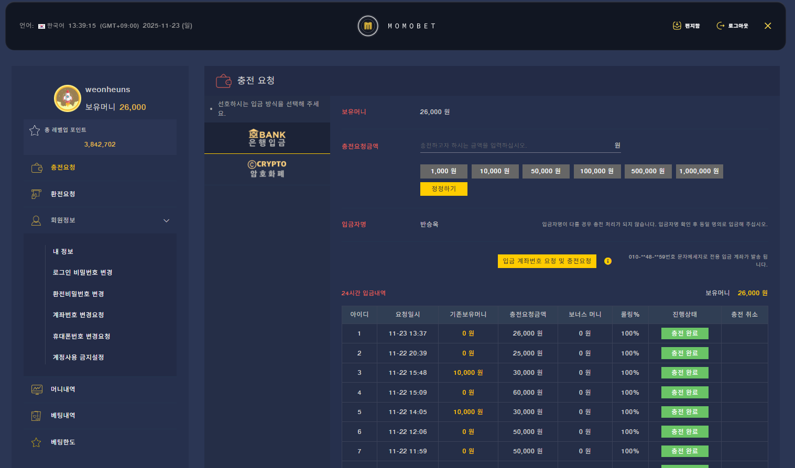Add 1,000,000 원 to the deposit amount
Viewport: 795px width, 468px height.
[x=699, y=171]
